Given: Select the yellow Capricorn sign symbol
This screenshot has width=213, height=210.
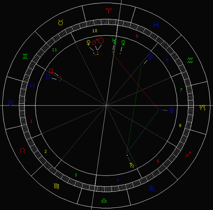Looking at the screenshot, I should (x=203, y=108).
